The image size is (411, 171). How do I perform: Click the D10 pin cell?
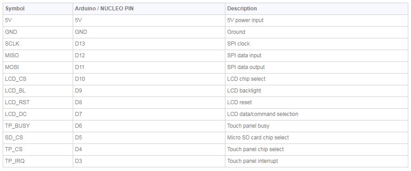tap(149, 79)
